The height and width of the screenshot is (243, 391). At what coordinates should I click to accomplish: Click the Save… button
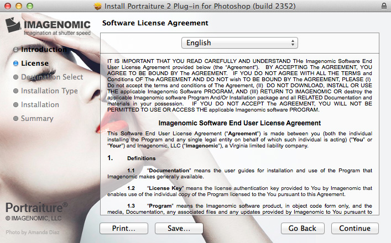179,228
